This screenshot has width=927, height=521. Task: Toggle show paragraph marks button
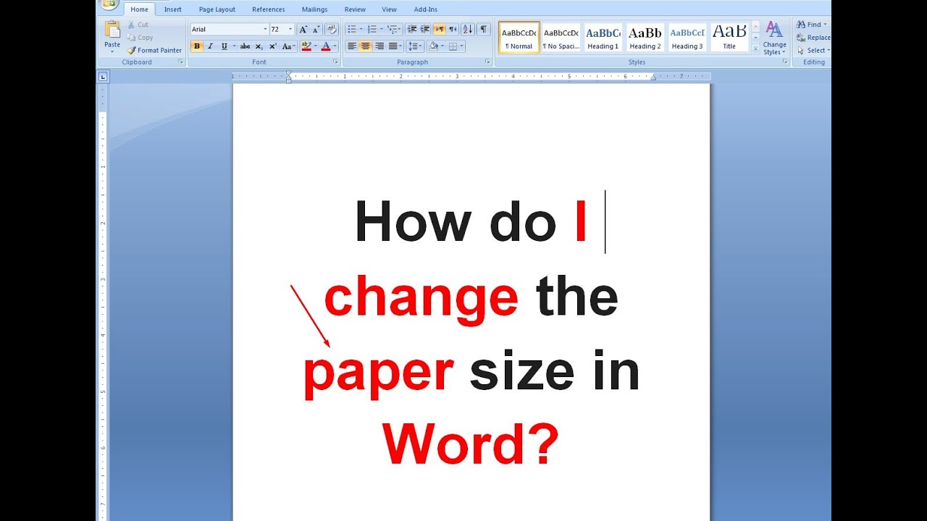pos(484,29)
